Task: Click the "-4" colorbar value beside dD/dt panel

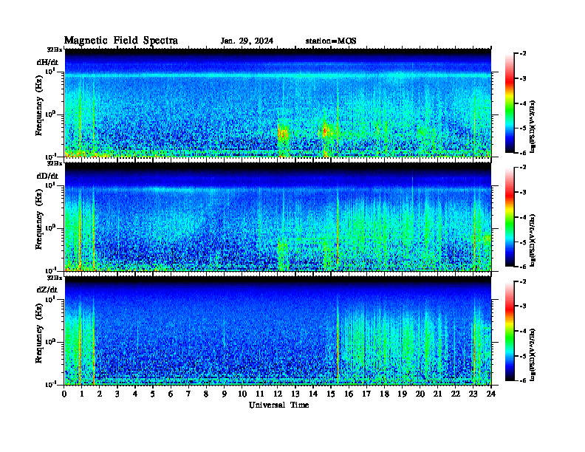Action: coord(523,217)
